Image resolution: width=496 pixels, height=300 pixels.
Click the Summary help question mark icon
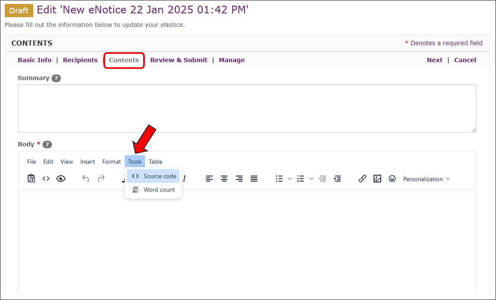pos(56,78)
